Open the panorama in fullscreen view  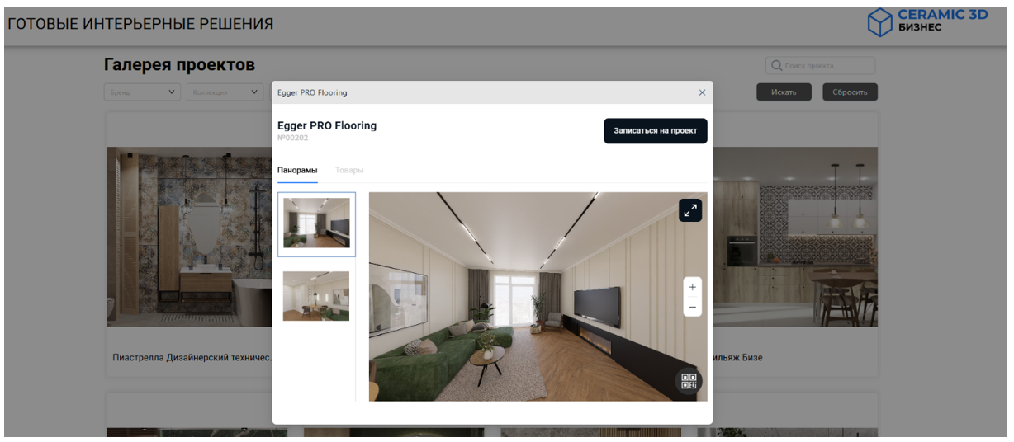pyautogui.click(x=690, y=210)
